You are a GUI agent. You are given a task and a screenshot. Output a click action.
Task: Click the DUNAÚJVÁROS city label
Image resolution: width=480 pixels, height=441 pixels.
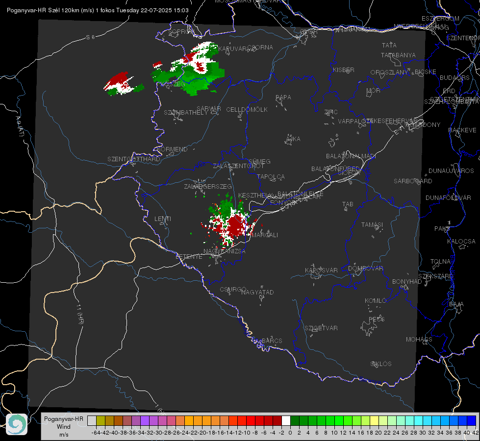tap(451, 171)
